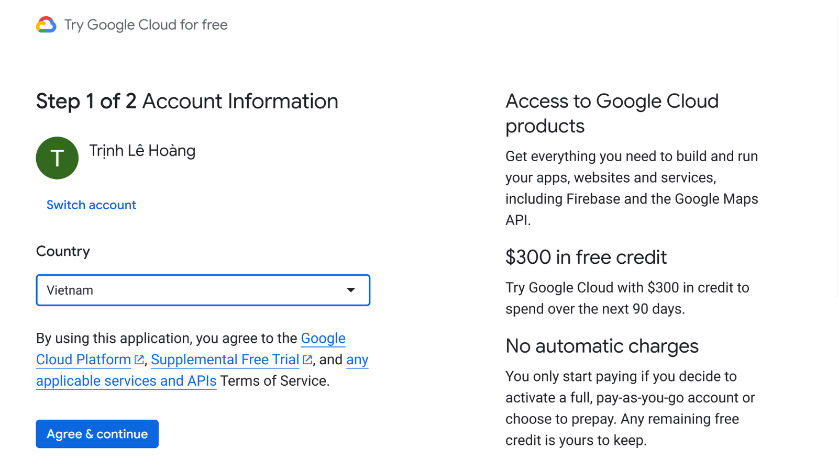Click the Country field label
838x471 pixels.
pyautogui.click(x=63, y=251)
